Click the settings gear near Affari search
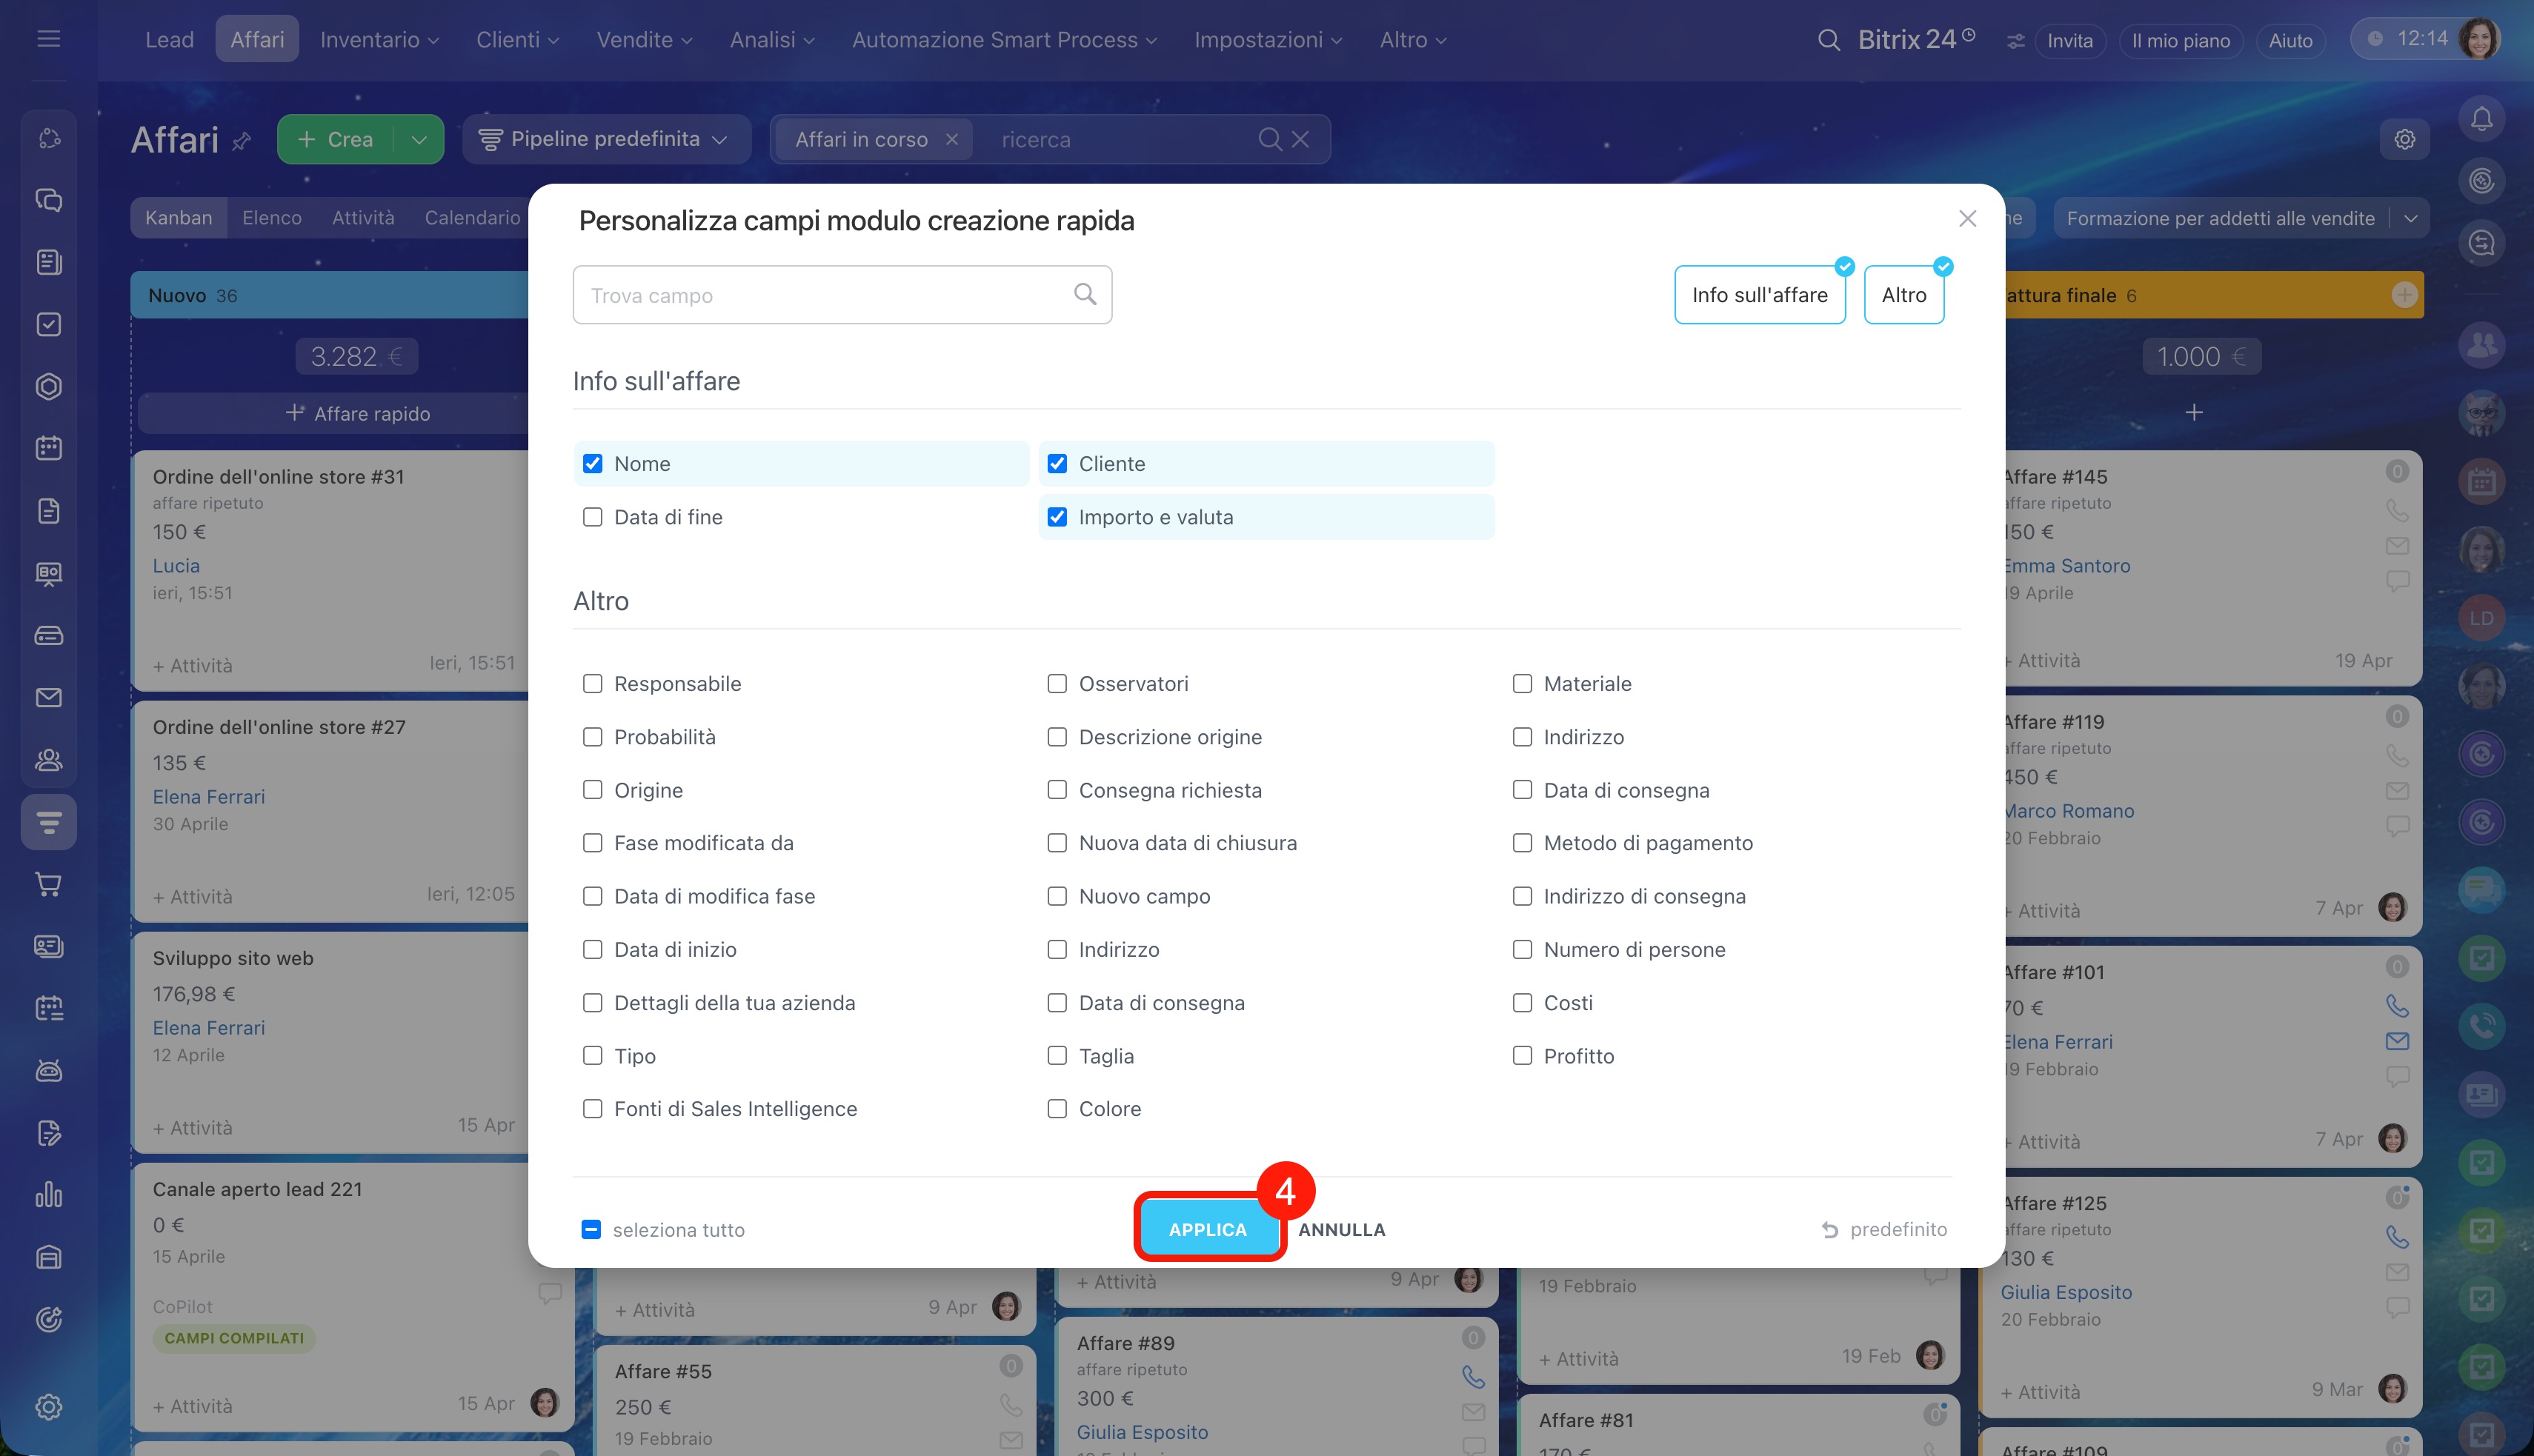The width and height of the screenshot is (2534, 1456). pos(2405,139)
